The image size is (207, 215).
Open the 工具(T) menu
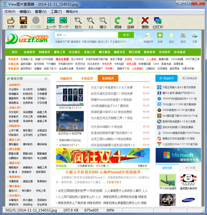56,12
